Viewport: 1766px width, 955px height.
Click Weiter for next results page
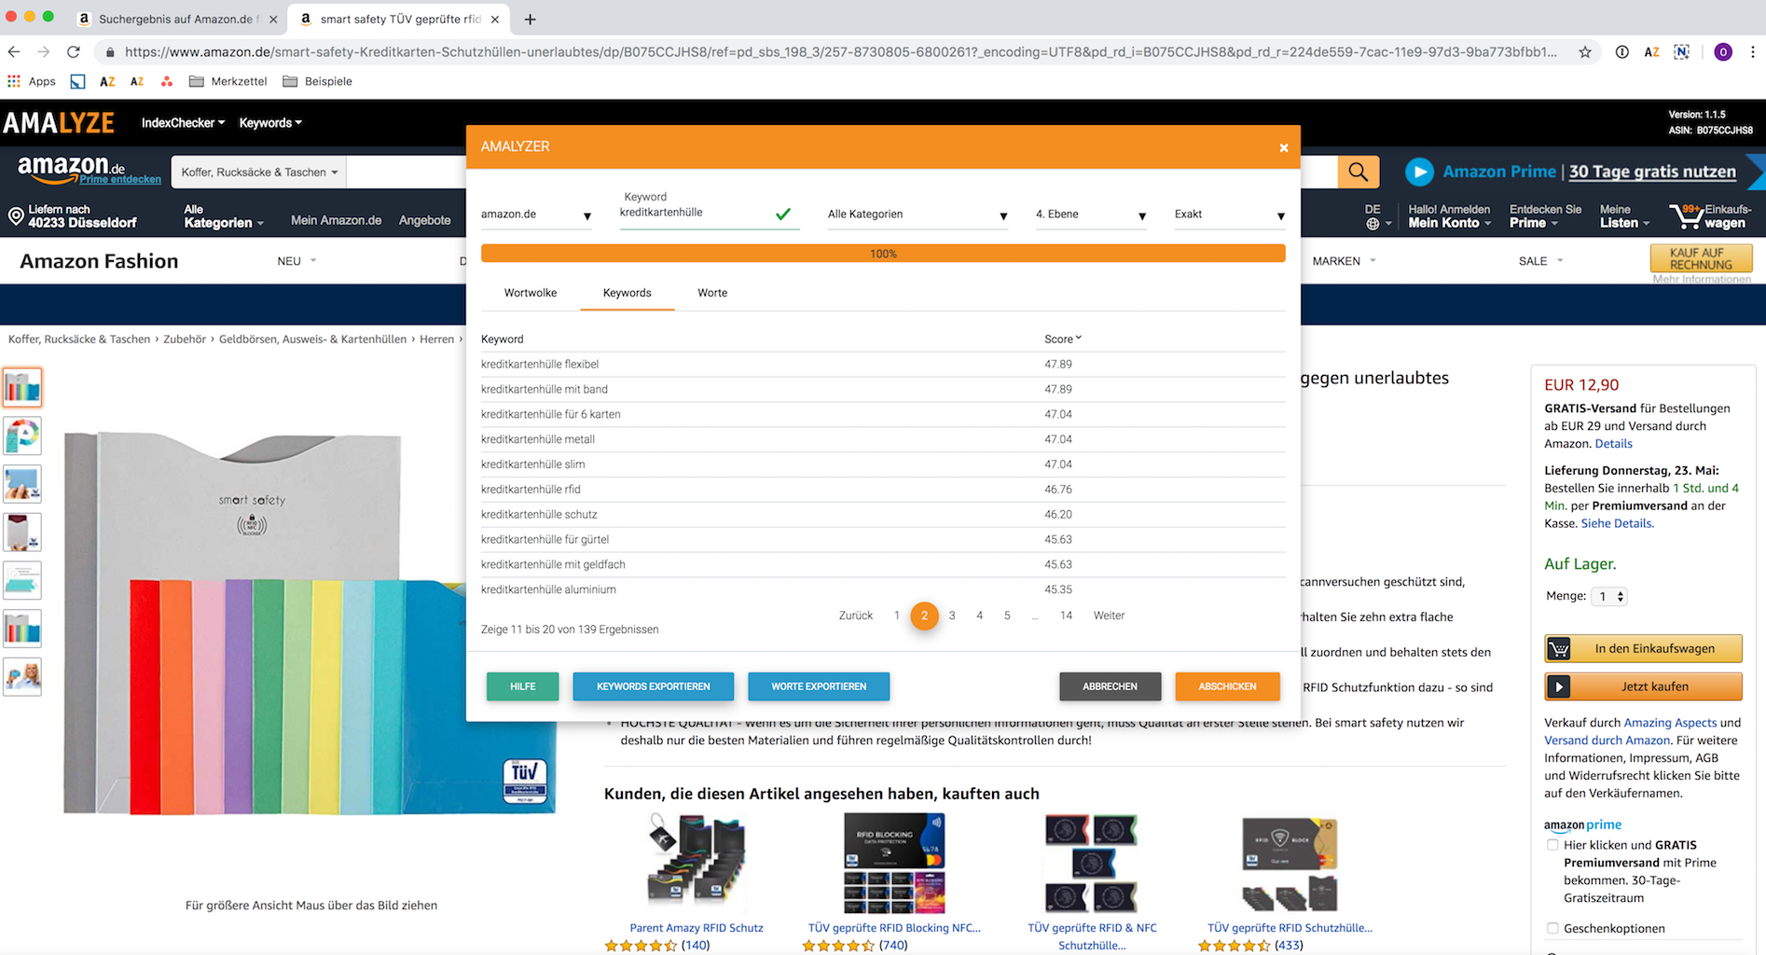point(1109,616)
